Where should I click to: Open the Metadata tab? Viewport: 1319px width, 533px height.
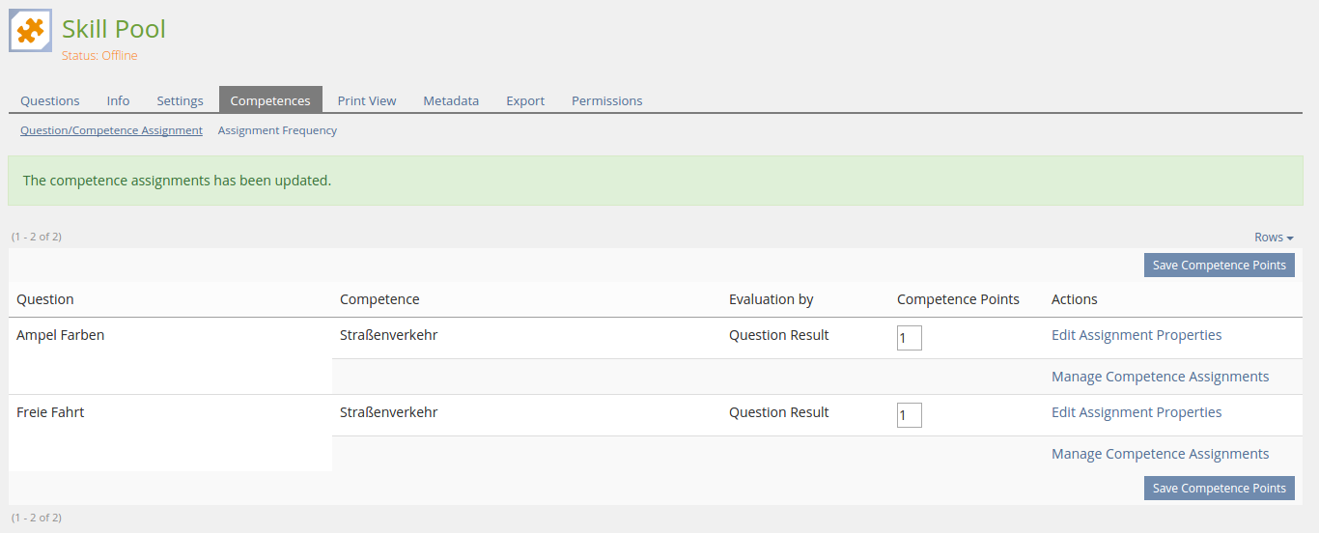(451, 100)
